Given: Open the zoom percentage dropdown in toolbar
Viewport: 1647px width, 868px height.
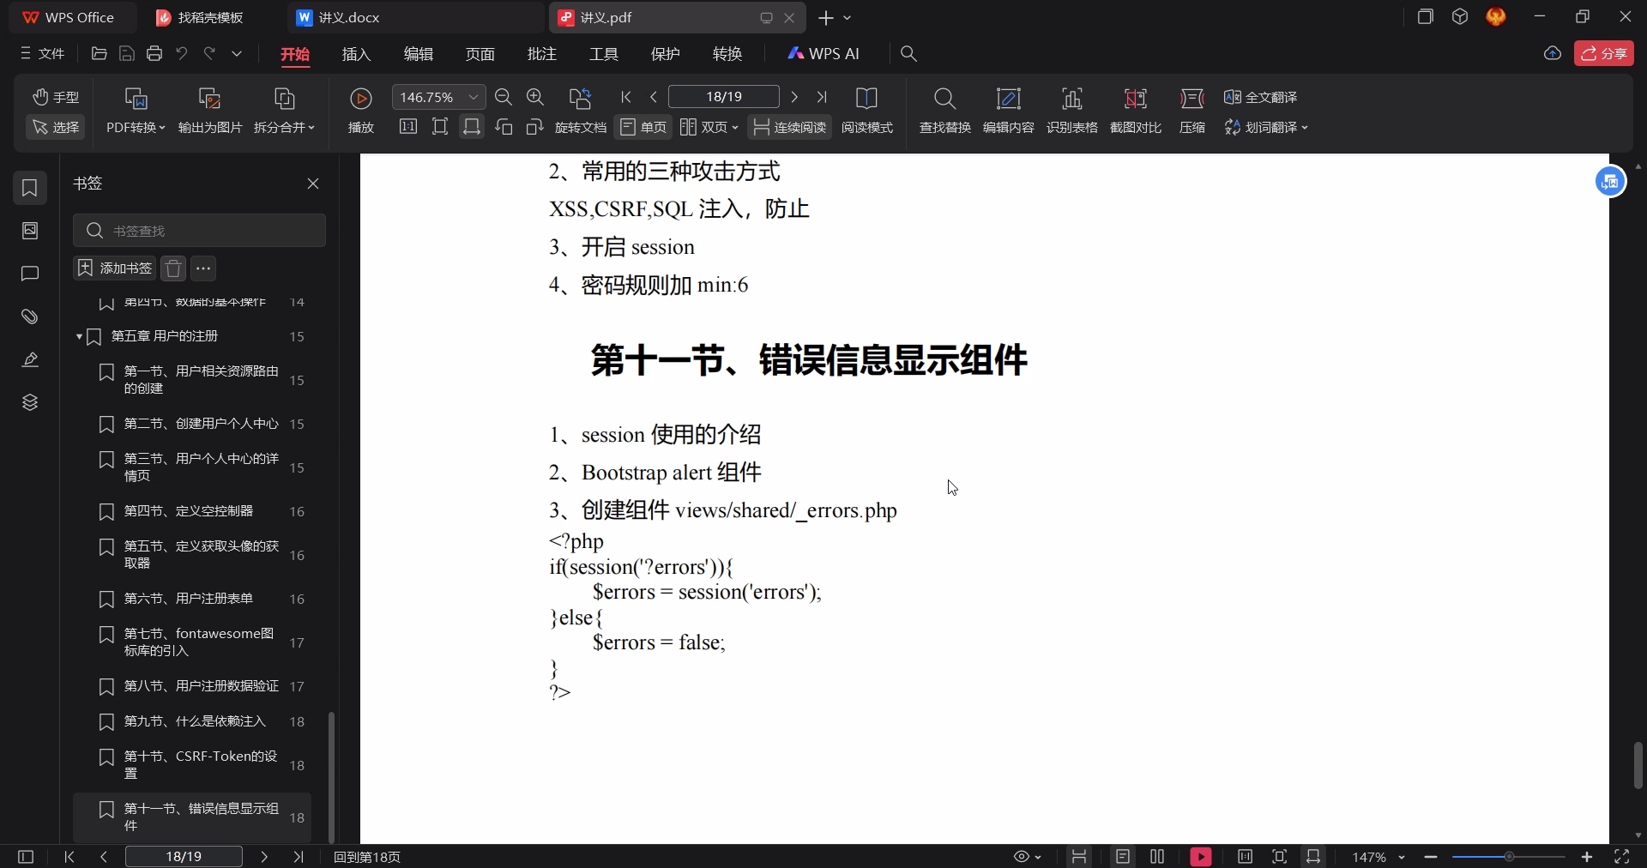Looking at the screenshot, I should click(473, 97).
